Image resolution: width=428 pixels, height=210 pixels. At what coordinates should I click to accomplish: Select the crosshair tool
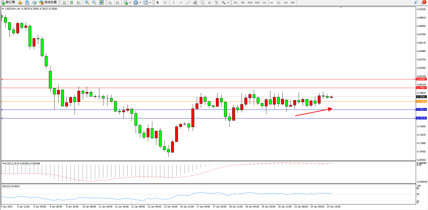tap(165, 3)
